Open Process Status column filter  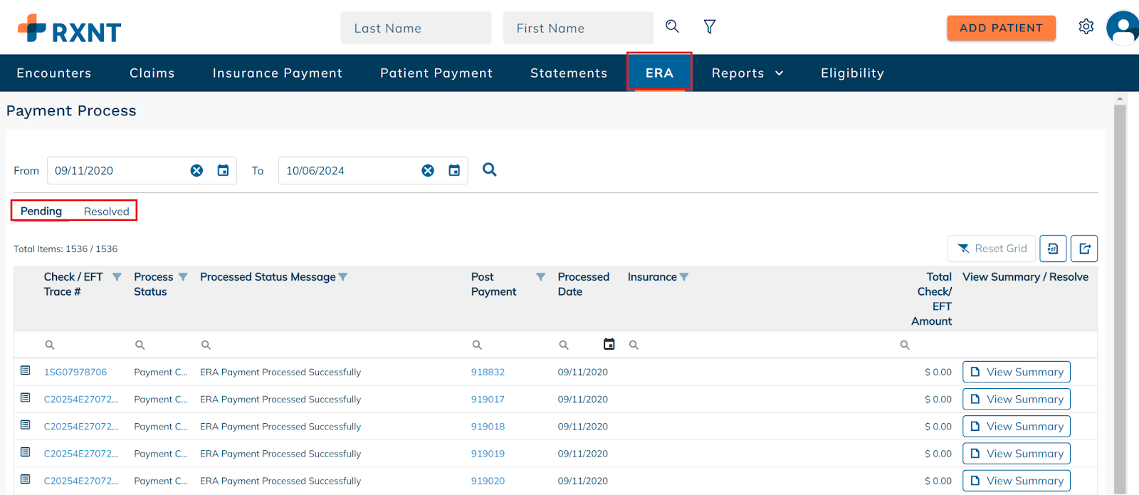point(183,277)
